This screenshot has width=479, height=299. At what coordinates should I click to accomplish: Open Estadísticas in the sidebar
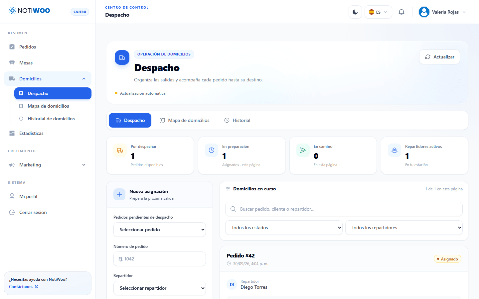click(48, 133)
